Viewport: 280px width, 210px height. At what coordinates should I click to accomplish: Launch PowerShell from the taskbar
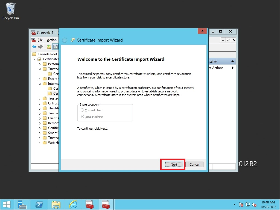coord(39,204)
